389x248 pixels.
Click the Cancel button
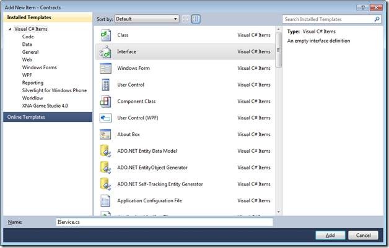click(x=363, y=235)
